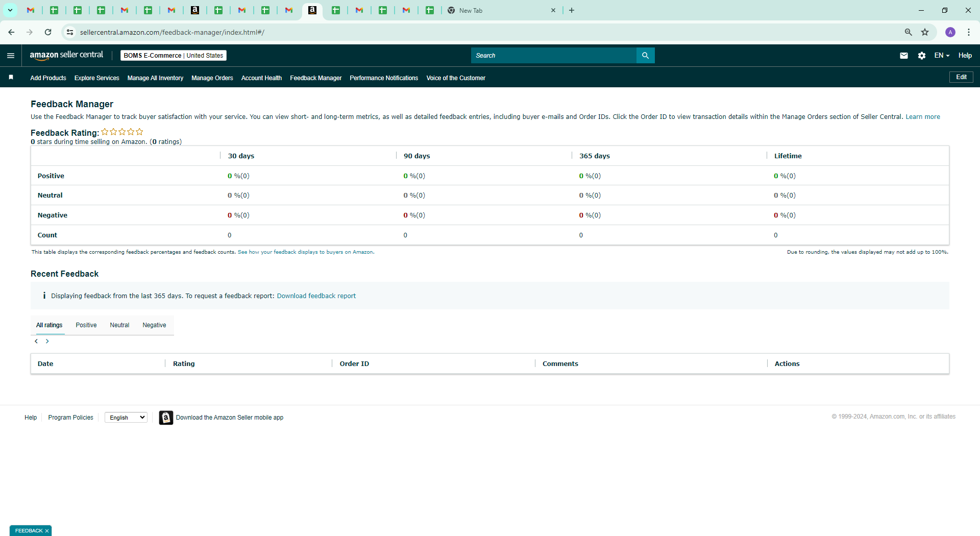This screenshot has height=536, width=980.
Task: Switch to the first Gmail tab
Action: click(x=31, y=10)
